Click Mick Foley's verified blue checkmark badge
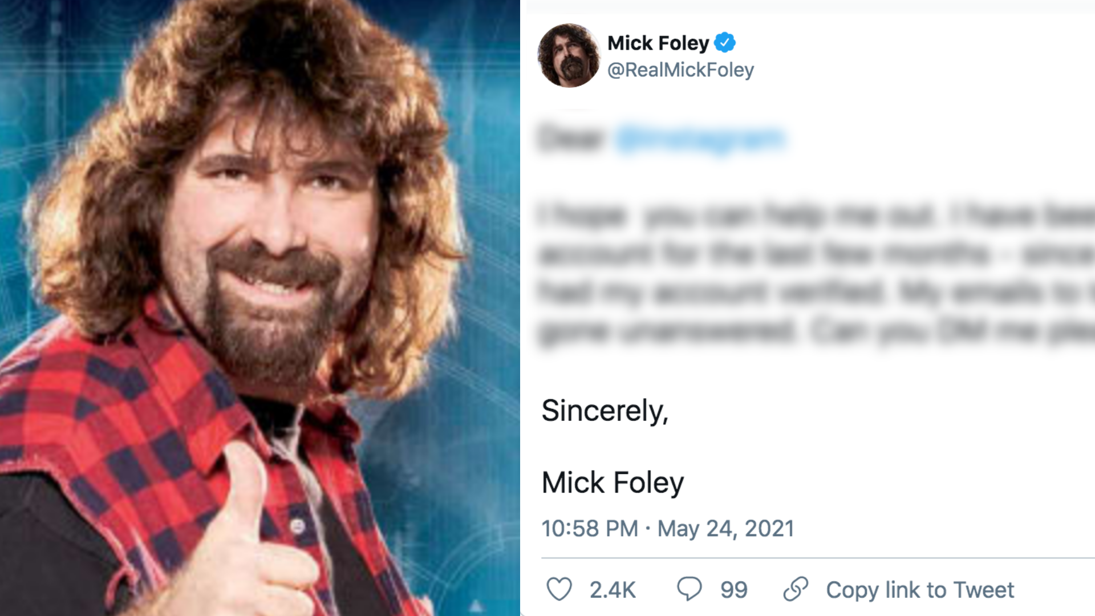The height and width of the screenshot is (616, 1095). tap(725, 41)
